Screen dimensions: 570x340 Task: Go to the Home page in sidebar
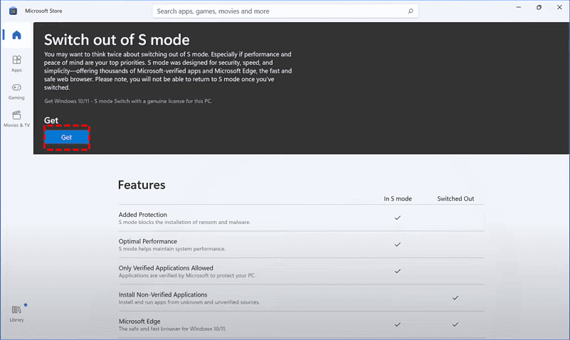coord(16,36)
